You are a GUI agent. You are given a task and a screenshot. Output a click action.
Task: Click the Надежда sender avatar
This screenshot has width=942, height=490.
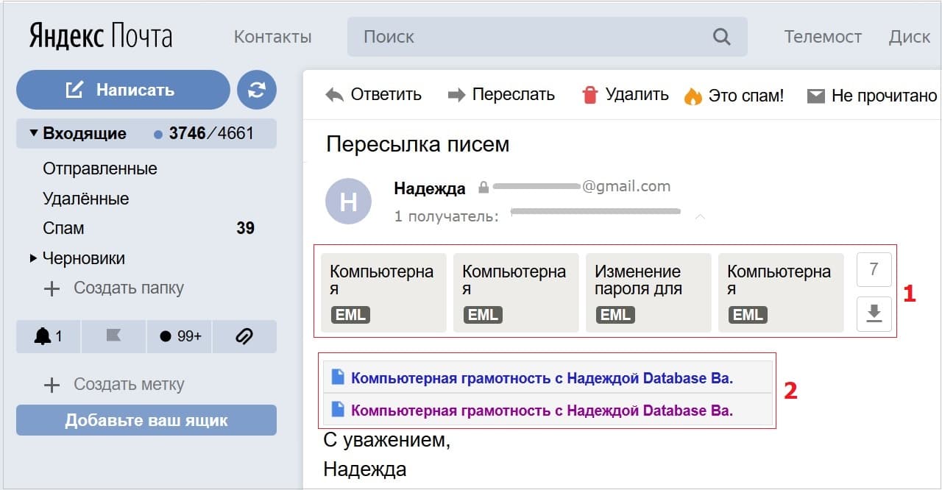click(348, 201)
